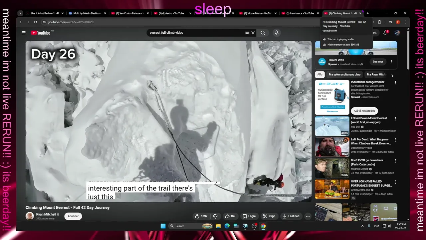Select the Fra søkeresultatene dine chip
This screenshot has height=240, width=426.
pyautogui.click(x=344, y=74)
